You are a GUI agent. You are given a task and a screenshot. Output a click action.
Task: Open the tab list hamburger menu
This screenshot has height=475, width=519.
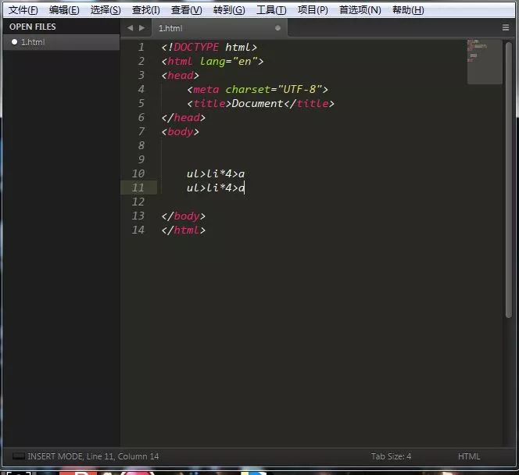[x=506, y=28]
